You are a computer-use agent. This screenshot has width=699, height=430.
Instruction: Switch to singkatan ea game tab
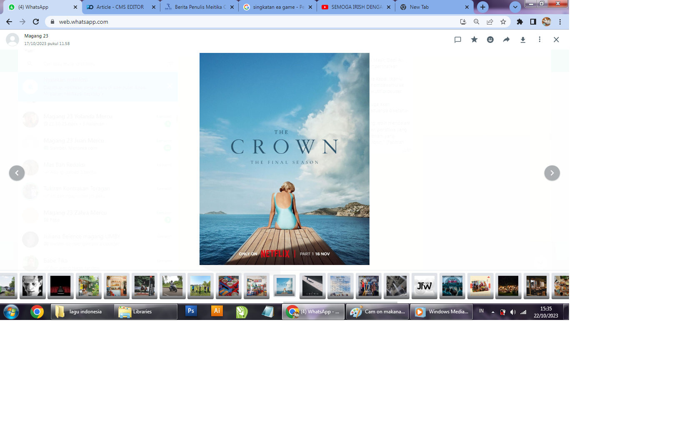pos(277,7)
